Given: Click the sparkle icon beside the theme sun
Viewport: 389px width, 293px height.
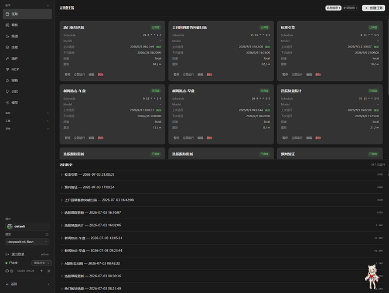Looking at the screenshot, I should click(x=42, y=271).
